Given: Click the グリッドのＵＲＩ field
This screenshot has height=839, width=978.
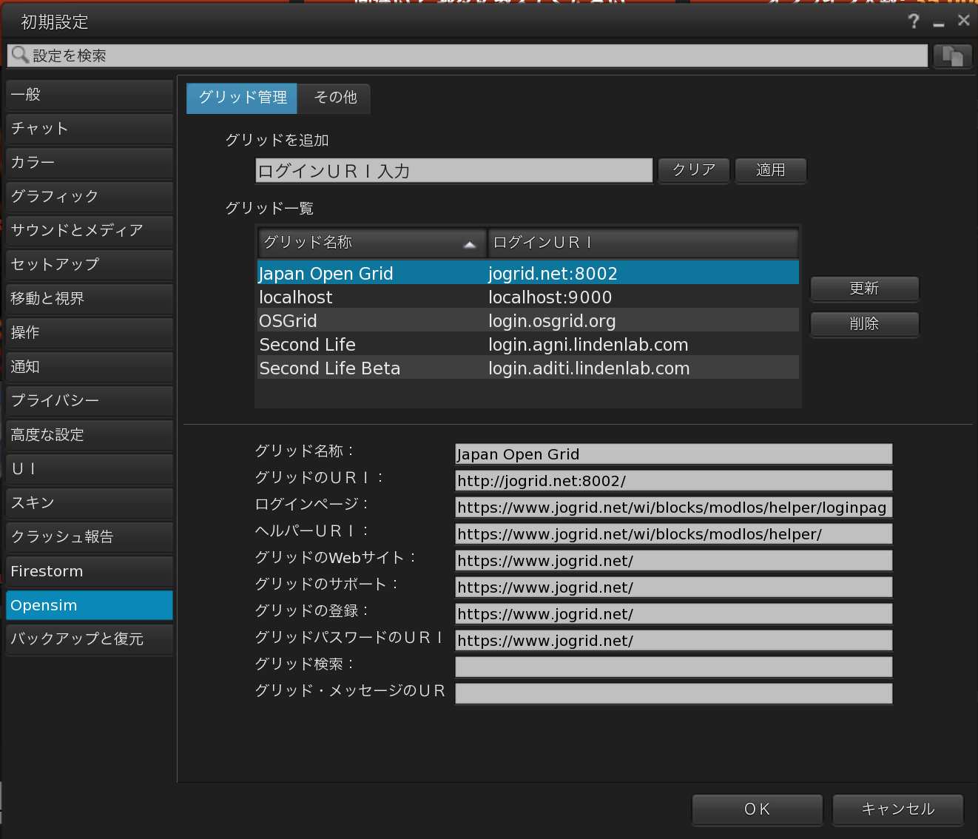Looking at the screenshot, I should (x=673, y=481).
